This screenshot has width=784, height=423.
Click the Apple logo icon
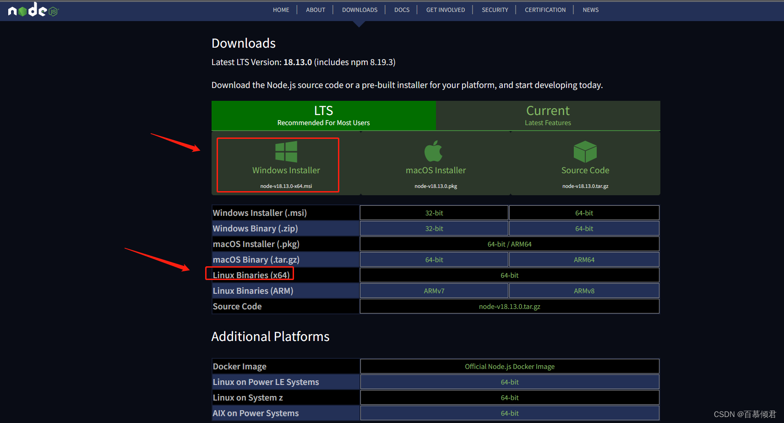[x=434, y=151]
